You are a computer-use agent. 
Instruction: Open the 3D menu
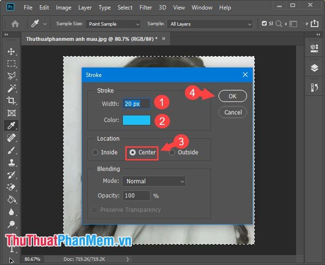pyautogui.click(x=162, y=8)
